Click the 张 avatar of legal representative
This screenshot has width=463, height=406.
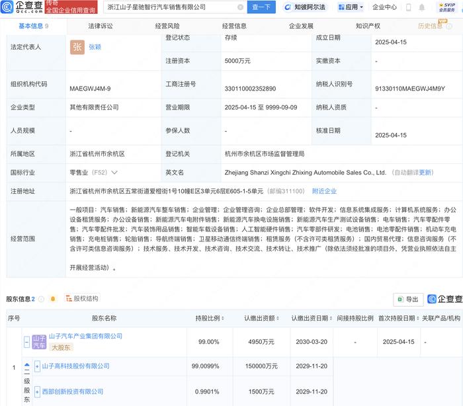point(77,47)
